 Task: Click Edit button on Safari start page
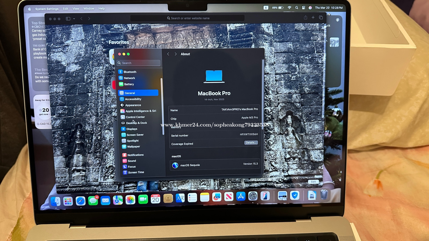[x=313, y=182]
